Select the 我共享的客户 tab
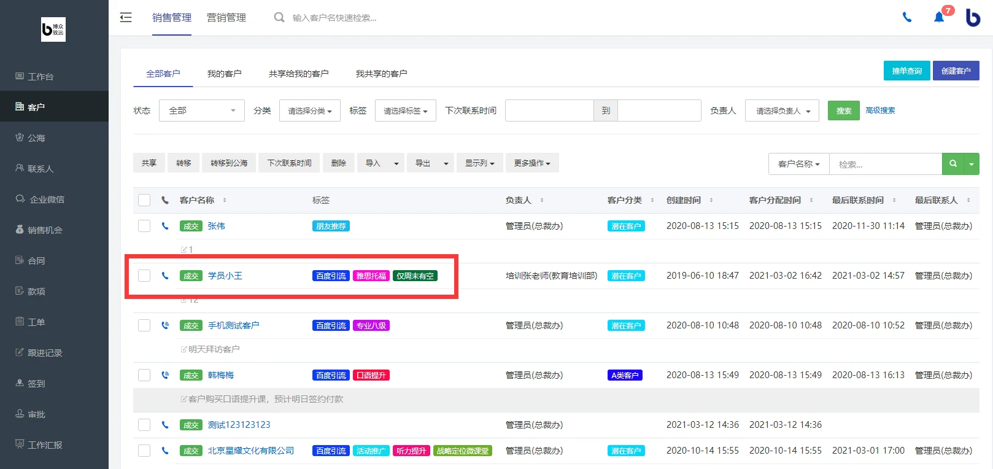This screenshot has height=469, width=993. 381,74
